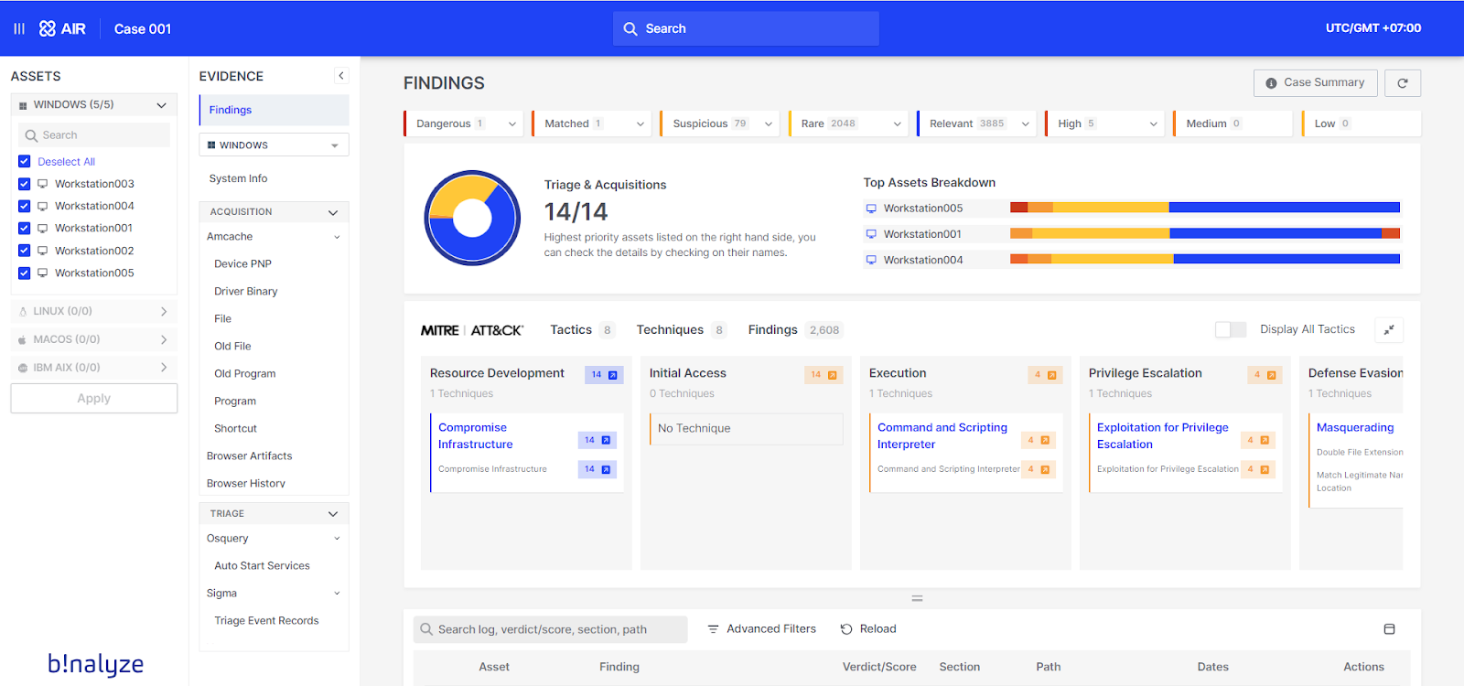Image resolution: width=1464 pixels, height=686 pixels.
Task: Uncheck the Workstation005 asset checkbox
Action: 25,273
